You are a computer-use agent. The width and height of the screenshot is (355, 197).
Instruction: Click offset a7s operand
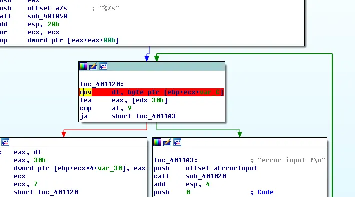pyautogui.click(x=47, y=8)
